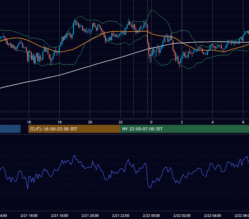249x219 pixels.
Task: Click the 22 hour axis label
Action: pyautogui.click(x=121, y=122)
